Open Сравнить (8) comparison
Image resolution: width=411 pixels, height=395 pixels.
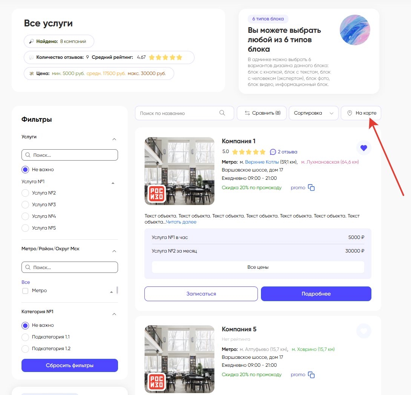pos(262,113)
